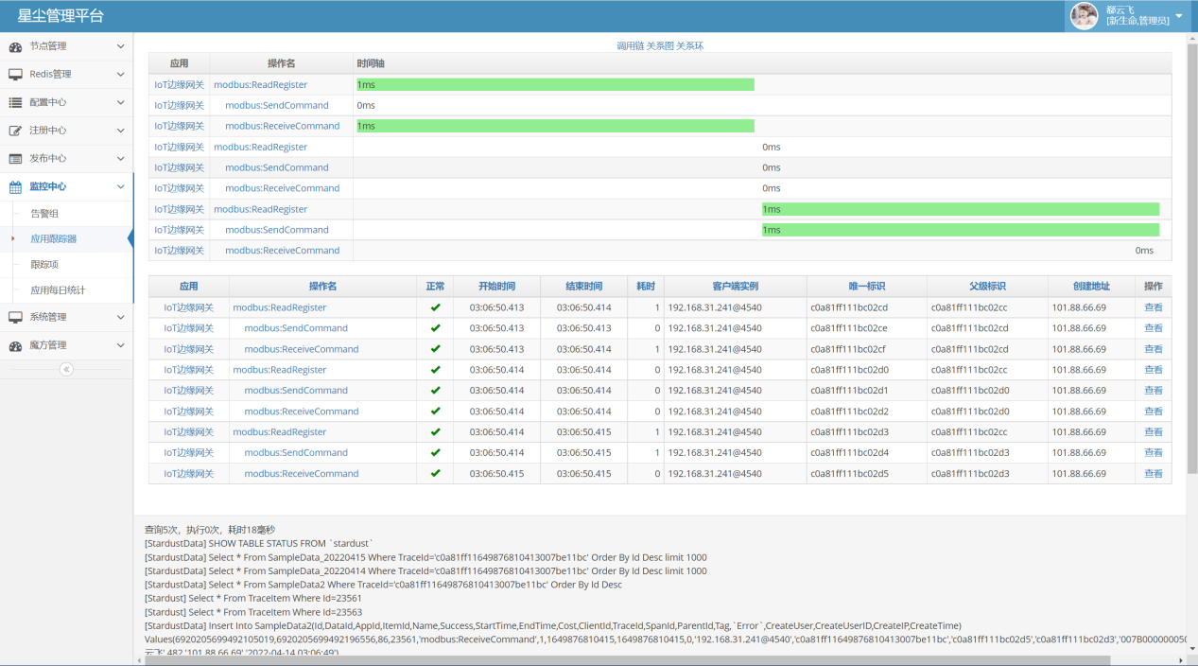Click the 监控中心 calendar icon

(15, 187)
